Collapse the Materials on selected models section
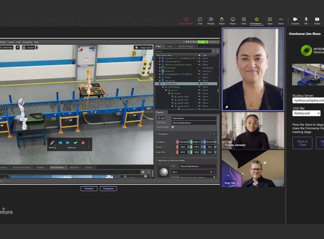This screenshot has width=324, height=239. (x=157, y=160)
